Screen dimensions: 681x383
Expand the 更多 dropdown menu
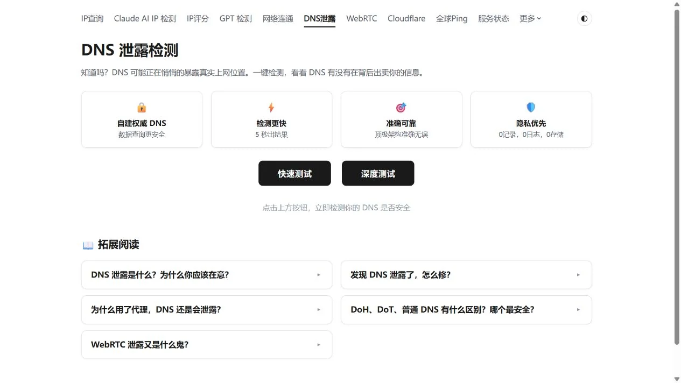tap(530, 18)
